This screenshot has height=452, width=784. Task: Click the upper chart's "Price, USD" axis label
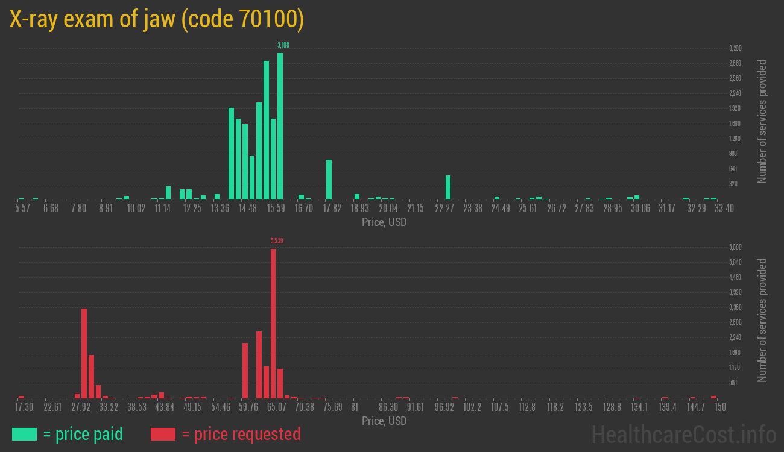[x=384, y=222]
